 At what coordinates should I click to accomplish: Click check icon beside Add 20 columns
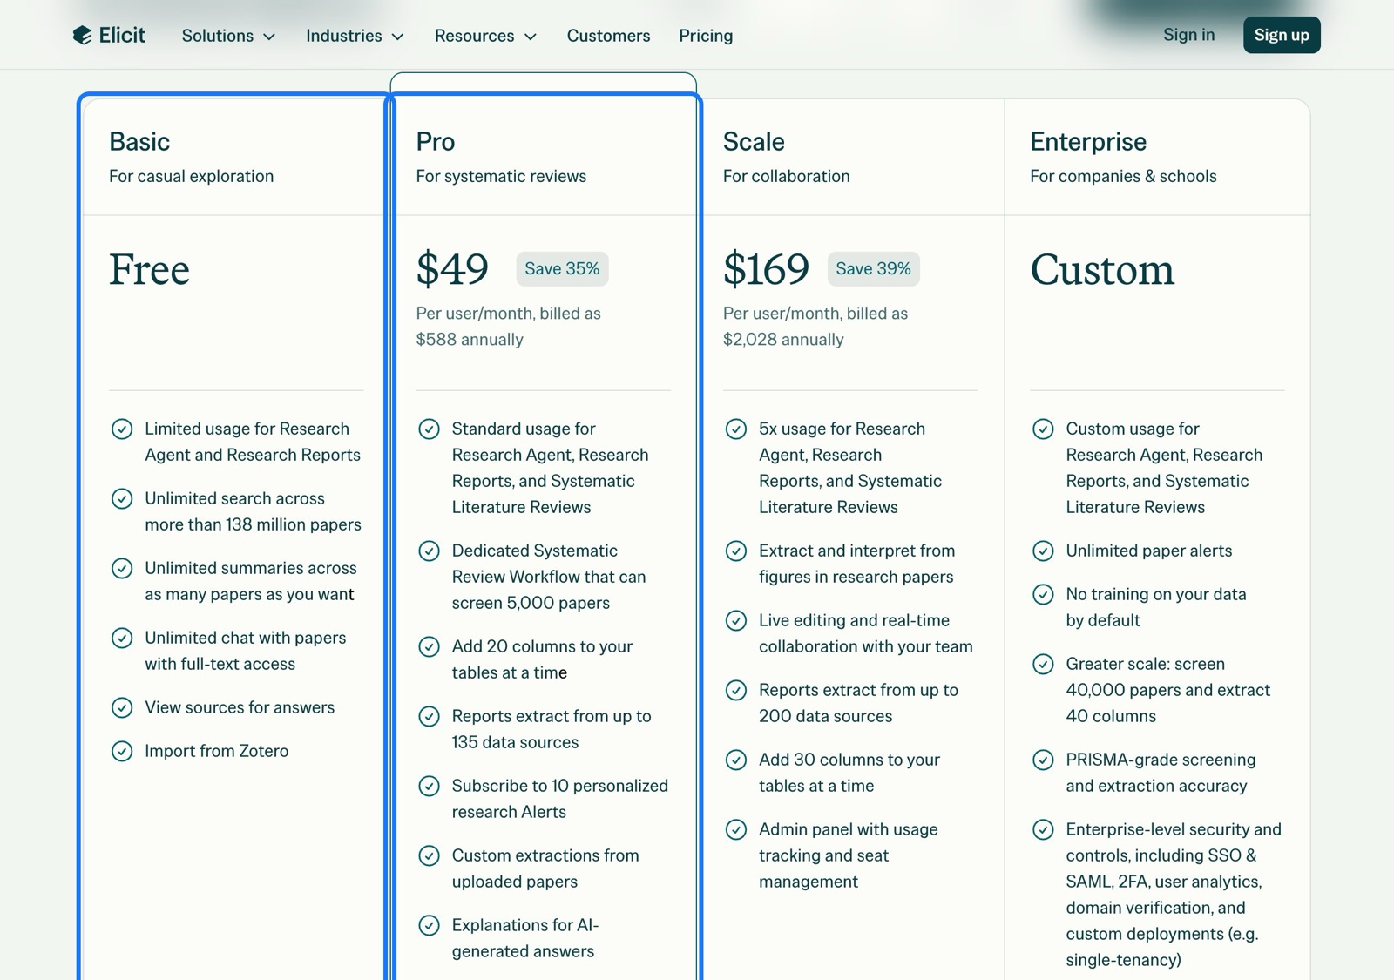[x=429, y=646]
